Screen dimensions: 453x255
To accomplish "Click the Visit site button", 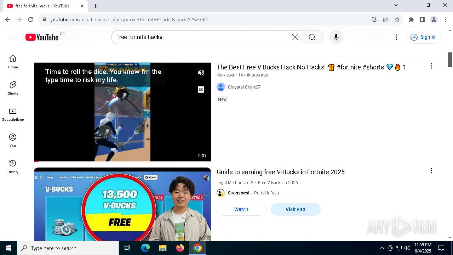I will click(x=296, y=209).
